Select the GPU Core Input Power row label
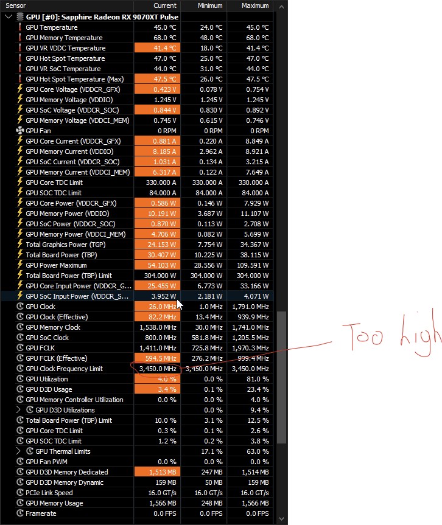 point(79,286)
